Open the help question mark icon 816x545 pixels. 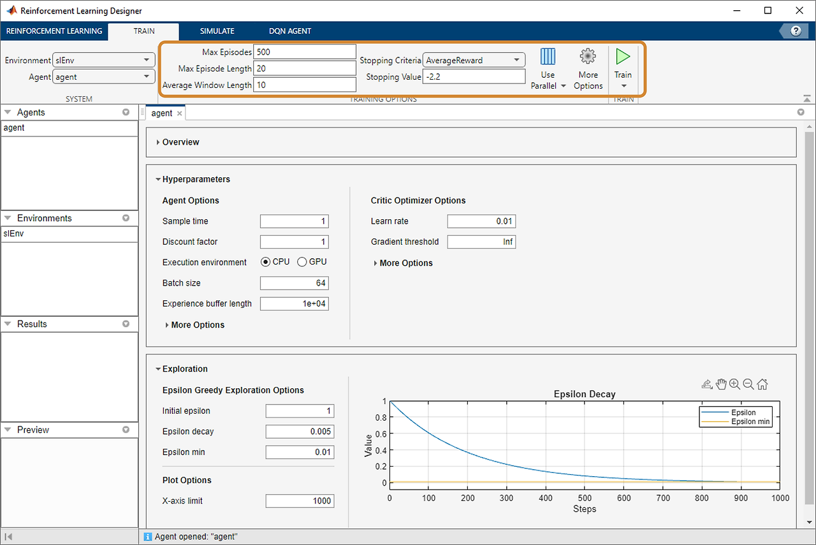796,31
